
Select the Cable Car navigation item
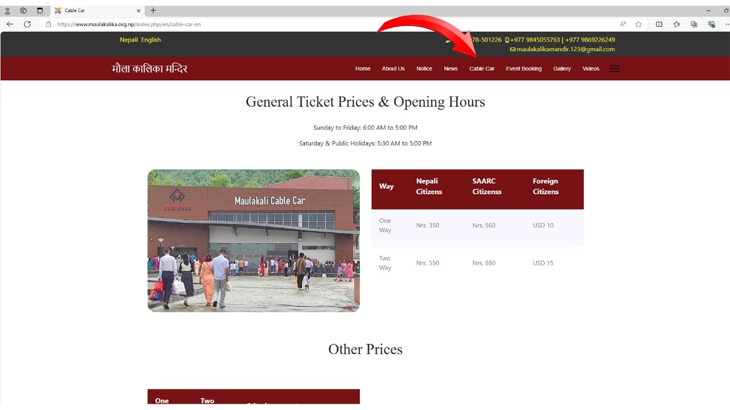pyautogui.click(x=482, y=68)
